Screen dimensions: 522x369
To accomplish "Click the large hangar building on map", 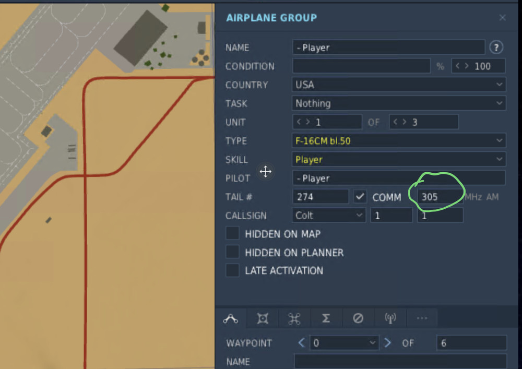I will tap(140, 38).
